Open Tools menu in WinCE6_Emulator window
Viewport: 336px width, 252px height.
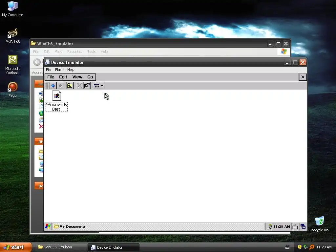92,52
